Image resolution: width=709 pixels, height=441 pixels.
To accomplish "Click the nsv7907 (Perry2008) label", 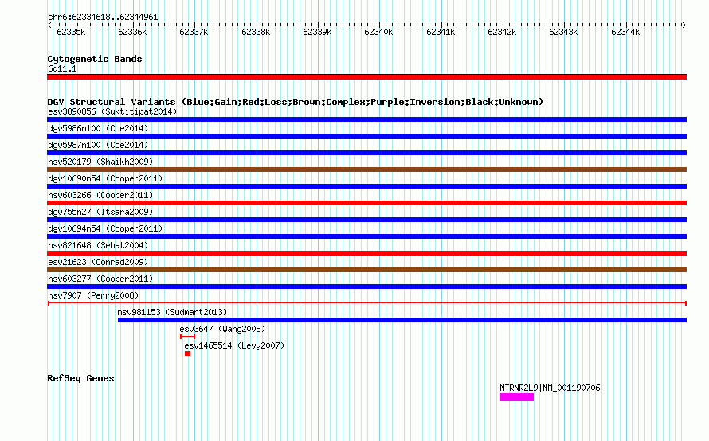I will tap(93, 295).
